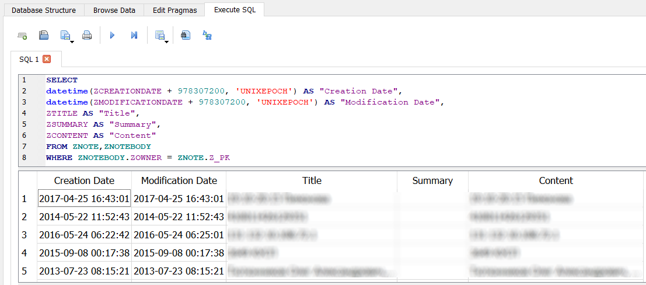The height and width of the screenshot is (285, 646).
Task: Open Find in the SQL editor
Action: tap(186, 36)
